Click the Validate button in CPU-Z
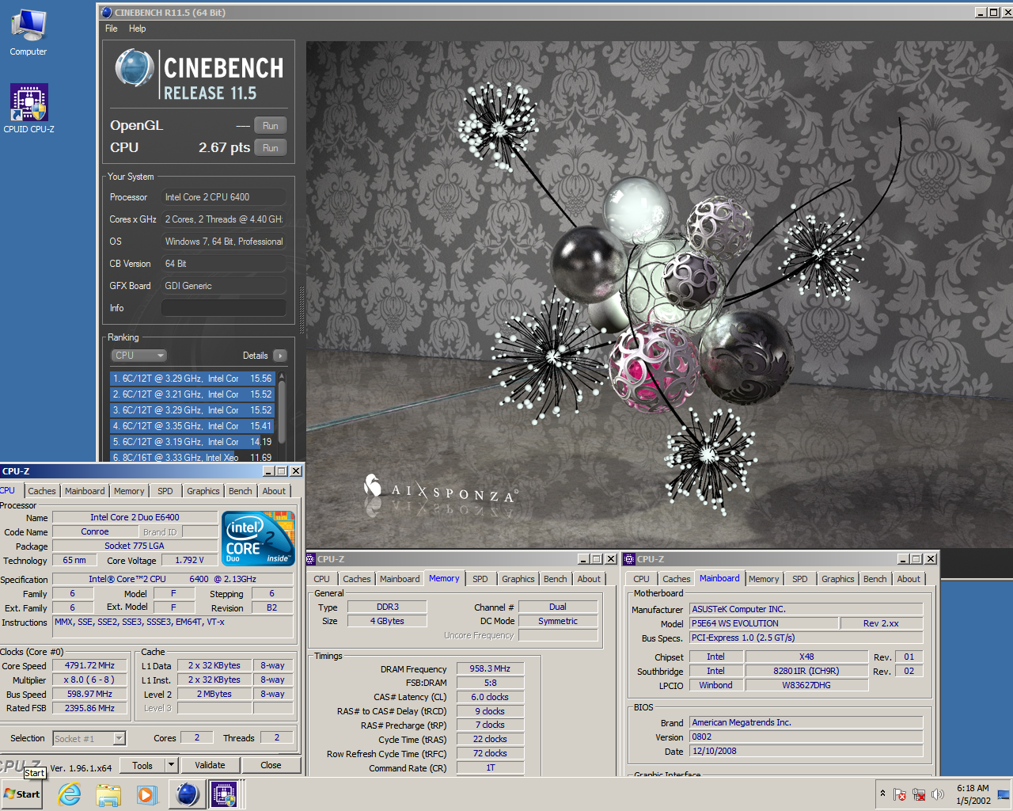Image resolution: width=1013 pixels, height=811 pixels. pyautogui.click(x=210, y=765)
